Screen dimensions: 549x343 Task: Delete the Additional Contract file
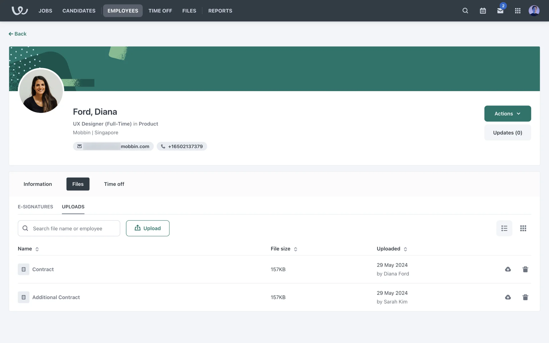coord(525,297)
